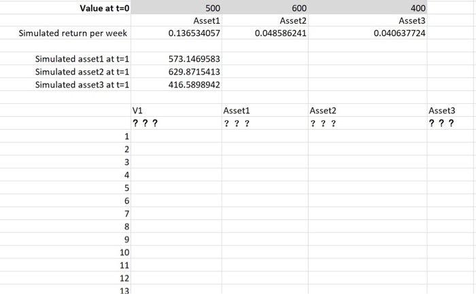Select the cell labeled 7
The image size is (476, 294).
pos(65,213)
